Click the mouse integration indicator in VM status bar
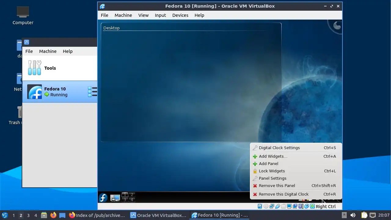This screenshot has width=391, height=220. pyautogui.click(x=307, y=206)
